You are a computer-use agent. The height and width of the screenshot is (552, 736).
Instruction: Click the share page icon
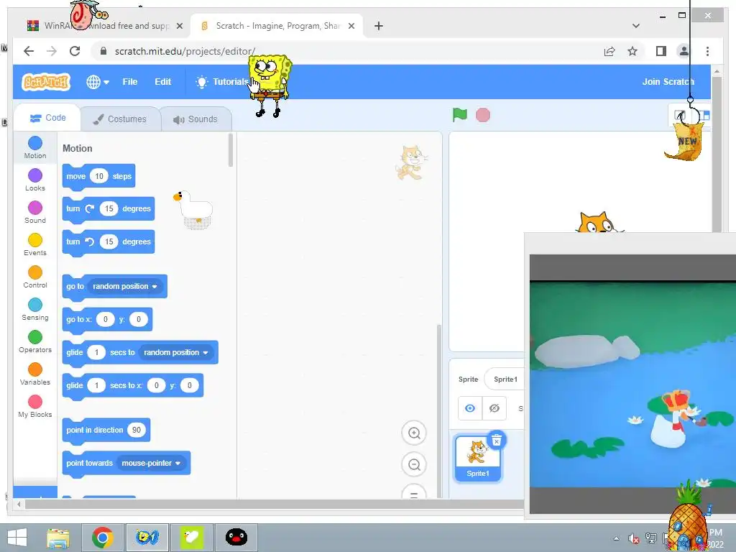[x=609, y=51]
